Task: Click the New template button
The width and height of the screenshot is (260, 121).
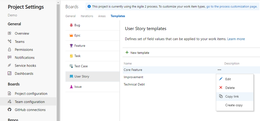Action: (137, 53)
